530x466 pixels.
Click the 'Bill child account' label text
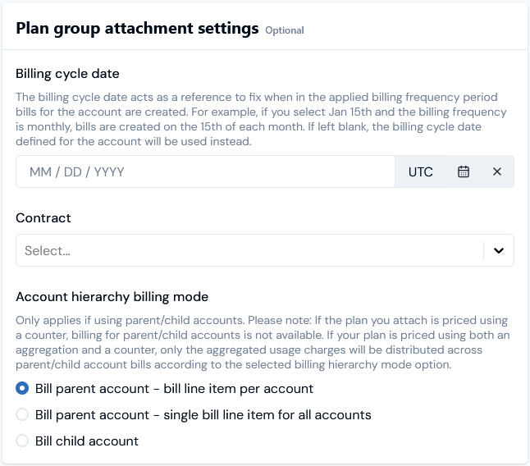point(87,441)
